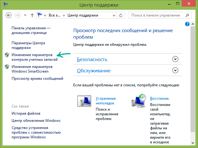Click the title bar flag icon
The image size is (198, 148).
(x=6, y=4)
